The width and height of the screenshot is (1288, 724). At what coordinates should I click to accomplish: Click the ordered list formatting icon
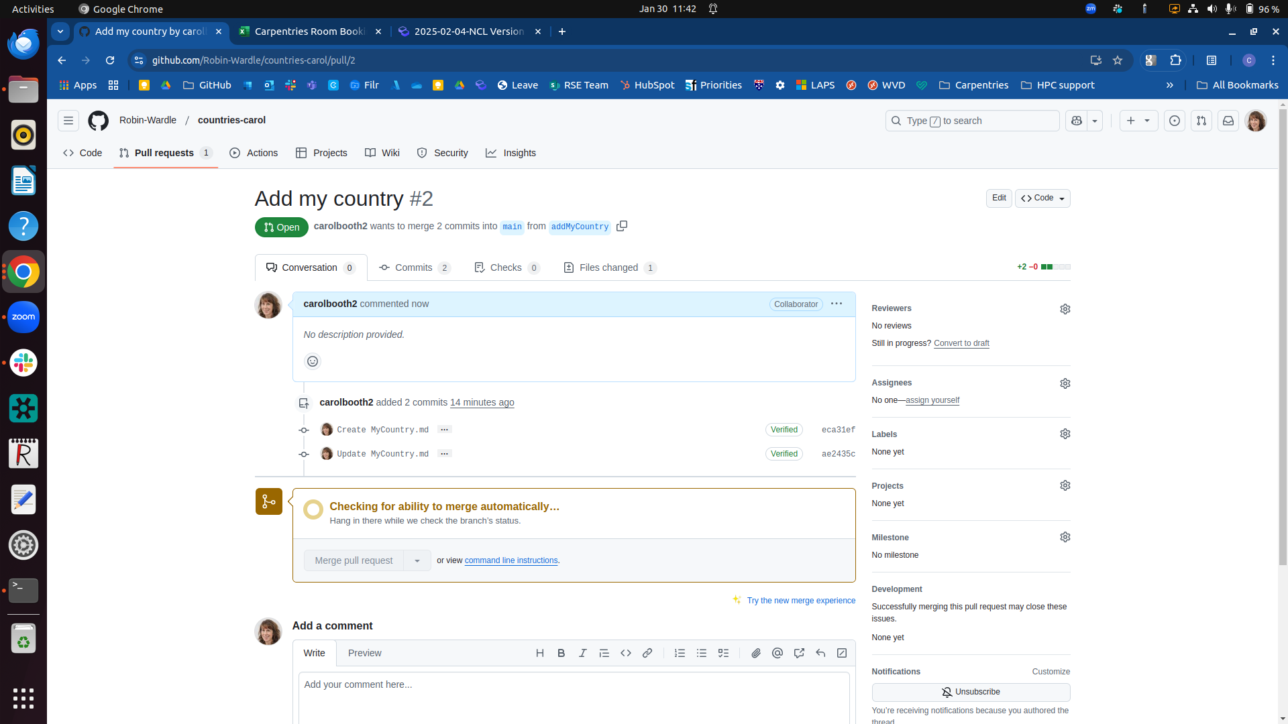[680, 652]
